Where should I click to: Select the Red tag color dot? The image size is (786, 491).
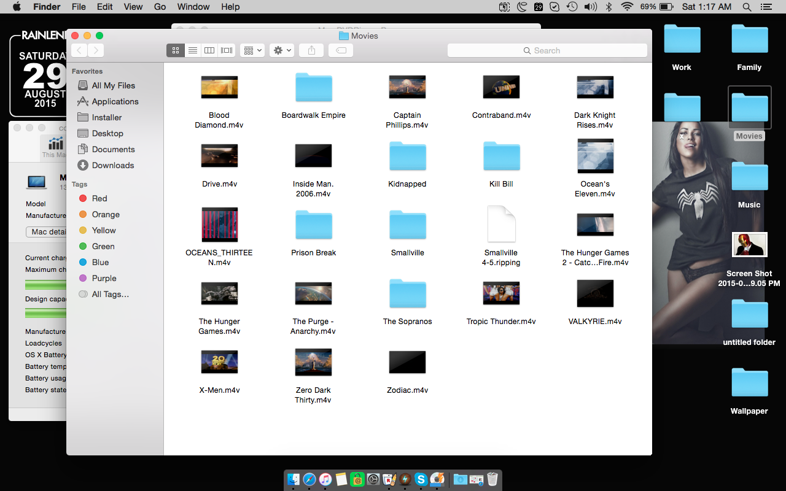point(83,198)
